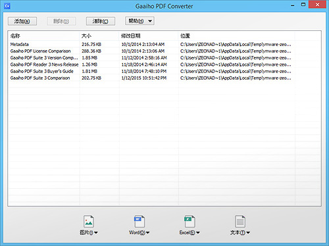The height and width of the screenshot is (246, 329).
Task: Click the convert to text document icon
Action: [x=240, y=221]
